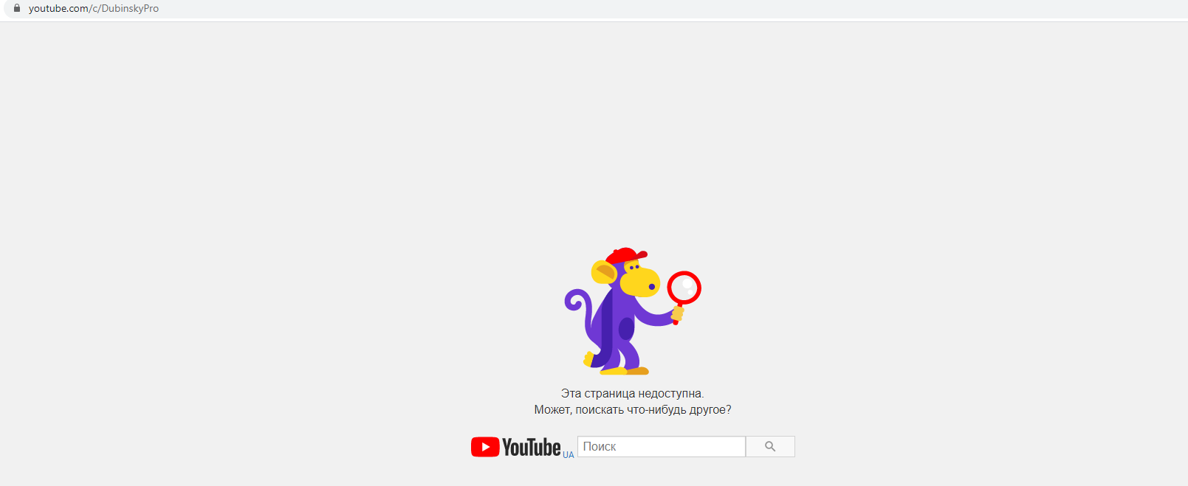Click 'Может, поискать что-нибудь другое?' text
The height and width of the screenshot is (486, 1188).
click(x=633, y=410)
